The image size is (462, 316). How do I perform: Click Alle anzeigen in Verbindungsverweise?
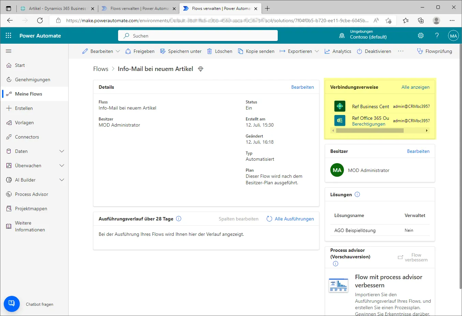coord(415,87)
